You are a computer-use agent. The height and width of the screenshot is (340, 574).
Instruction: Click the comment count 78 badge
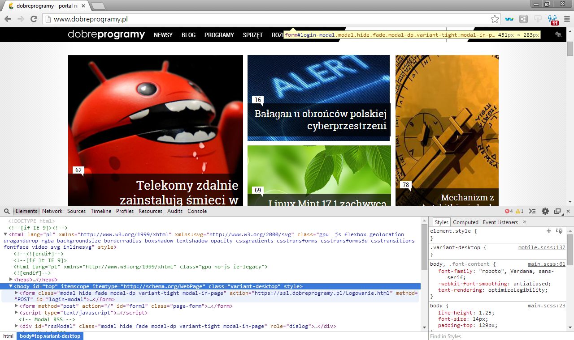(406, 185)
